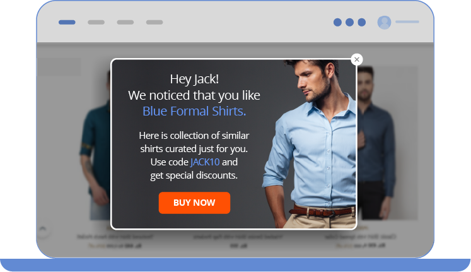Screen dimensions: 471x272
Task: Click the blurred middle product title
Action: coord(238,237)
